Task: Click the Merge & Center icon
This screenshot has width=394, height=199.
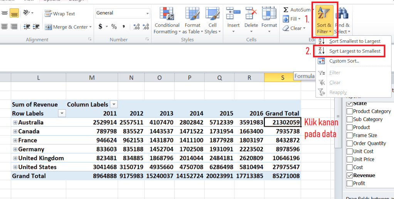Action: [x=68, y=27]
